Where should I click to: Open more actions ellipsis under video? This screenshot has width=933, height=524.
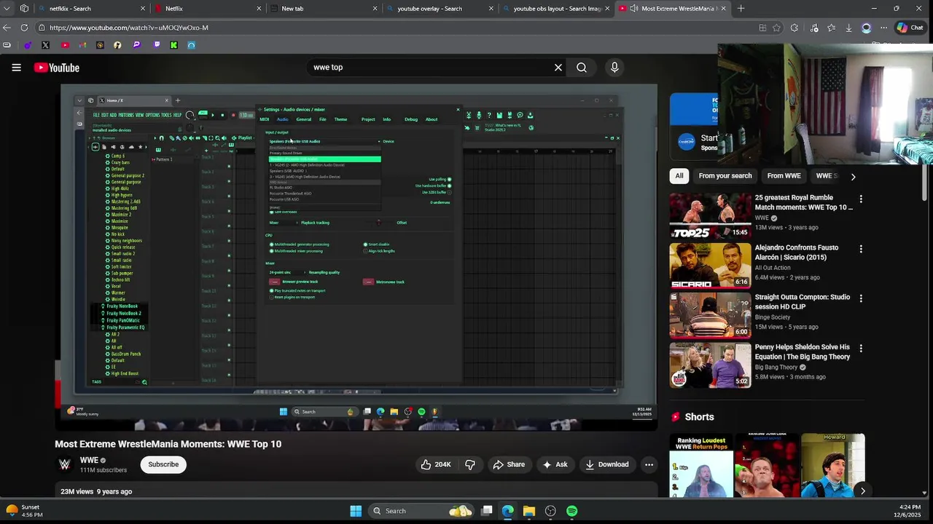(649, 464)
